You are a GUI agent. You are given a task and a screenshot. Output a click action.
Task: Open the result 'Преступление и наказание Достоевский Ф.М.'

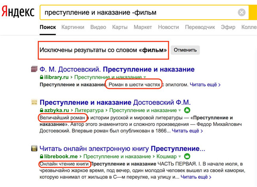(x=115, y=103)
